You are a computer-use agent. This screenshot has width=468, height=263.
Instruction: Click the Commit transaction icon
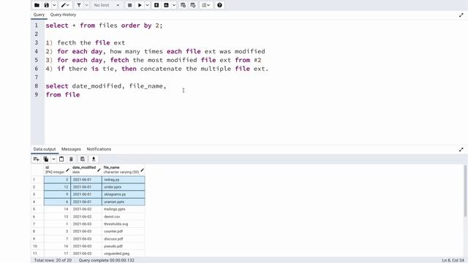tap(184, 5)
